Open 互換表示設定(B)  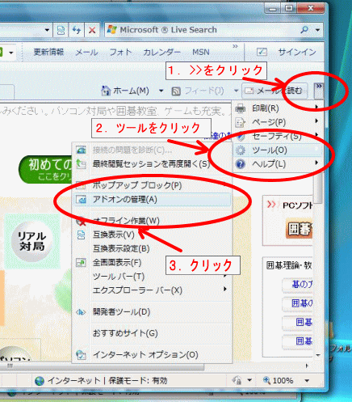coord(152,248)
